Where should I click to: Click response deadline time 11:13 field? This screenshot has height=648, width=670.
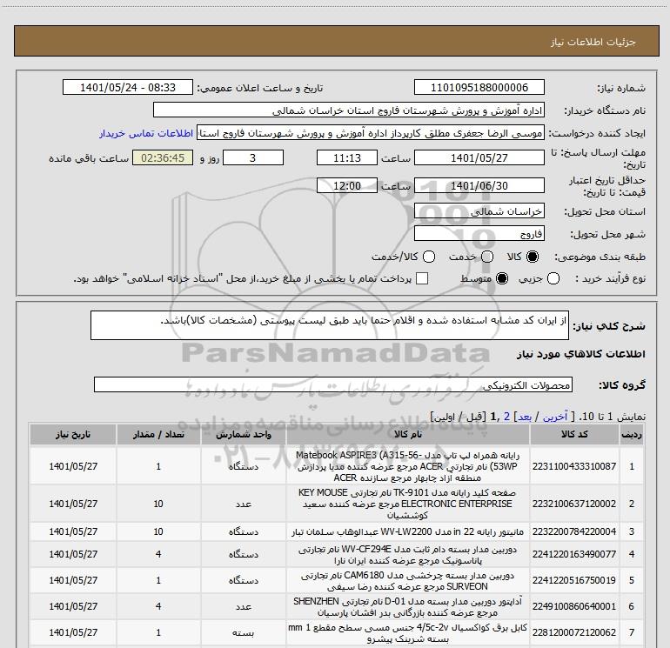pyautogui.click(x=347, y=158)
